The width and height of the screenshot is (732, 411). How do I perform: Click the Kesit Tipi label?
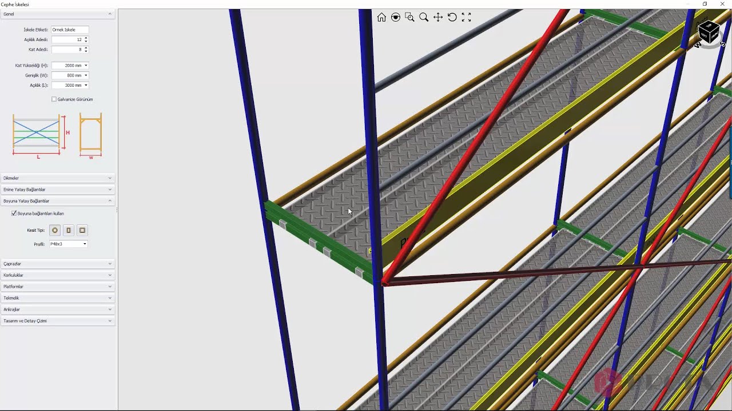click(35, 230)
